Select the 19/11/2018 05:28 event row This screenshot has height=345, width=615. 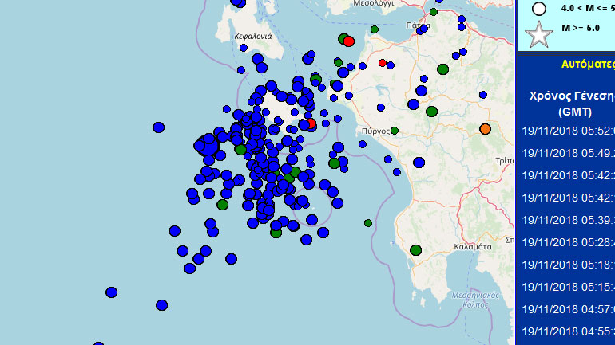pyautogui.click(x=567, y=241)
